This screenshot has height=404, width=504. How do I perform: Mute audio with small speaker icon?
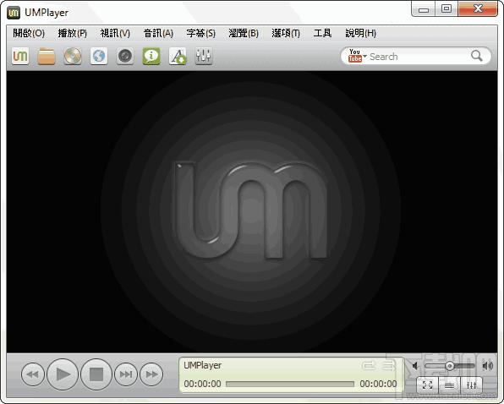click(x=415, y=366)
